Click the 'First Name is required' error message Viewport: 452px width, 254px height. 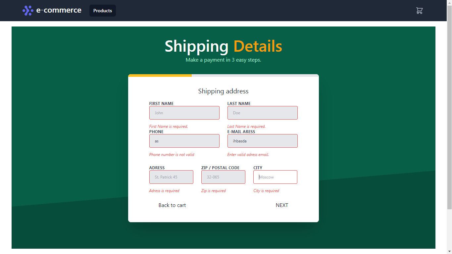[x=168, y=126]
